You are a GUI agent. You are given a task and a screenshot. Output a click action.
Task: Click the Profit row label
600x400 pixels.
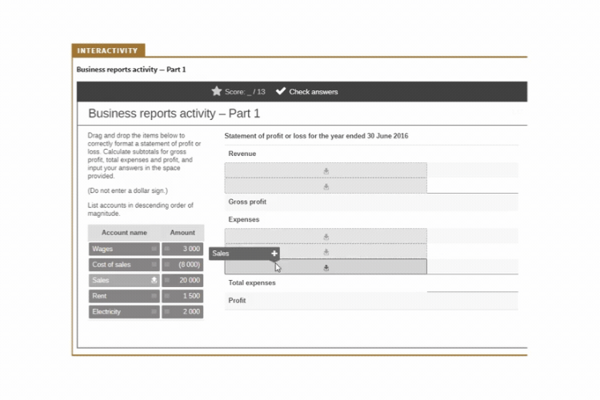237,301
